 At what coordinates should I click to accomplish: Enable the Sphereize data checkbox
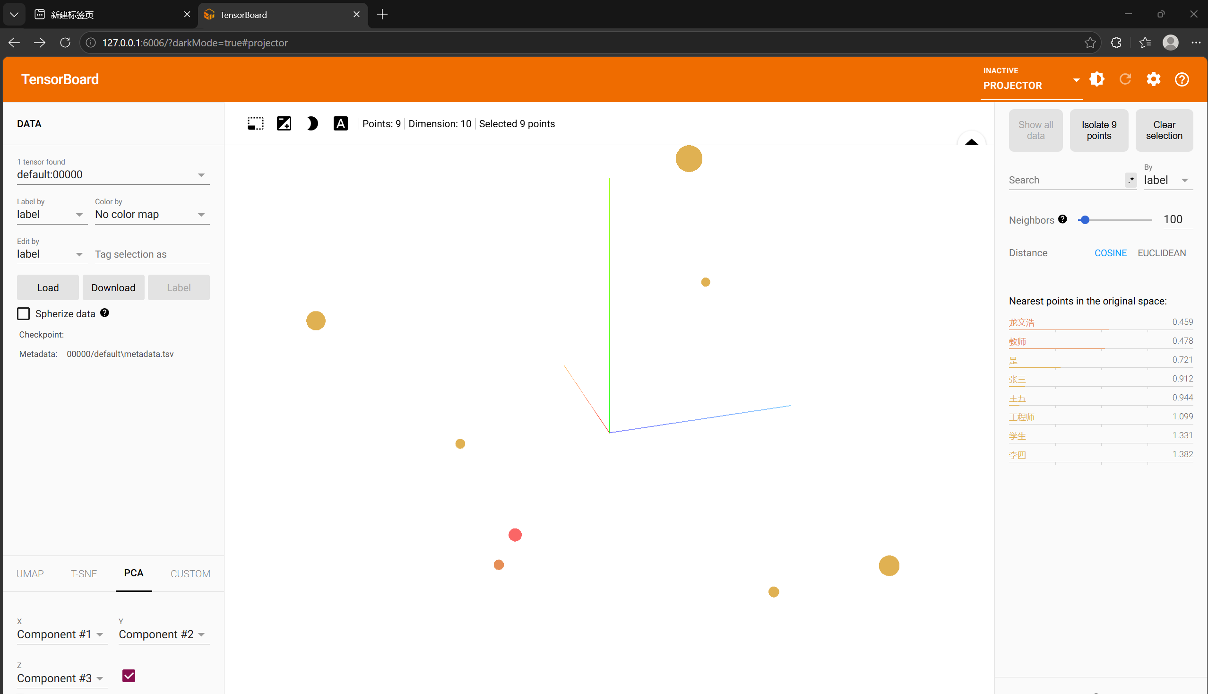click(23, 313)
